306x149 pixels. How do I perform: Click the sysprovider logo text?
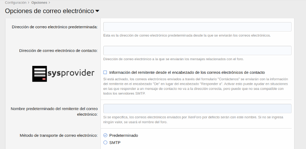[71, 74]
